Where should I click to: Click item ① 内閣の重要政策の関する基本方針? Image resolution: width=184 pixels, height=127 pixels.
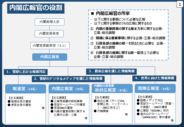127,29
